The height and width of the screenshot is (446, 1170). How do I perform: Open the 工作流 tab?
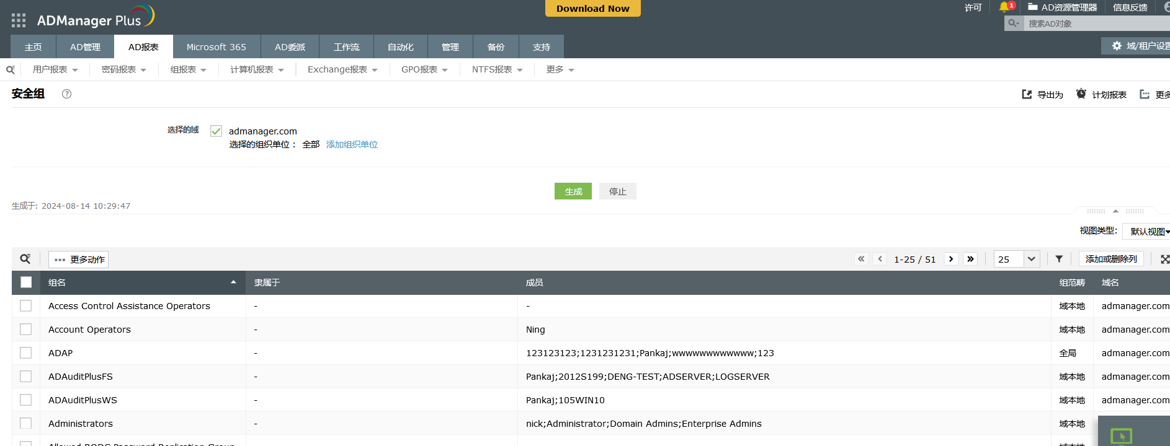click(x=346, y=47)
